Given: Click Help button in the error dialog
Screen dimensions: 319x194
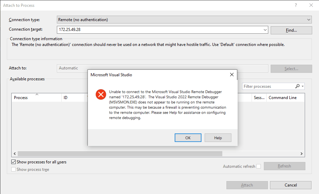Looking at the screenshot, I should tap(218, 138).
